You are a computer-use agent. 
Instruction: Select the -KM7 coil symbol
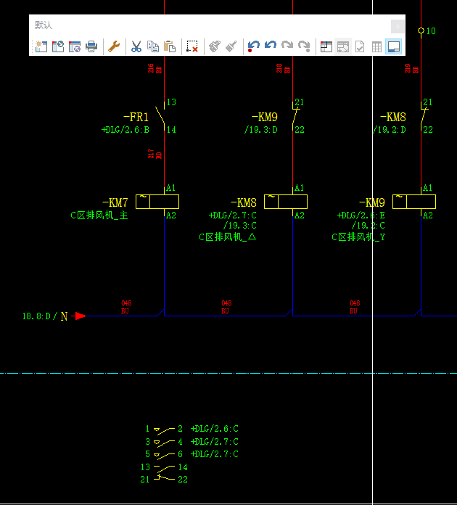click(x=158, y=202)
